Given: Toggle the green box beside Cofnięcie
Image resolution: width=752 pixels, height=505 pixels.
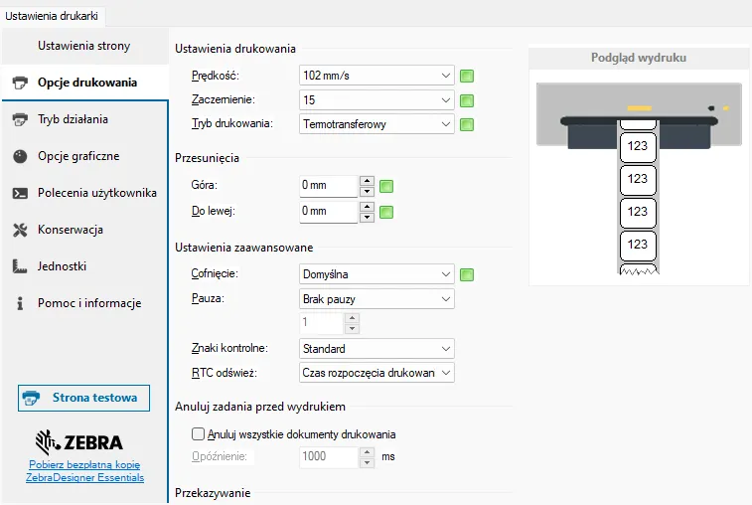Looking at the screenshot, I should coord(467,274).
